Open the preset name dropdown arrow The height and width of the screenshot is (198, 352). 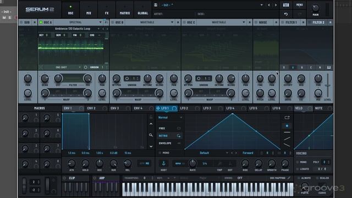[262, 5]
